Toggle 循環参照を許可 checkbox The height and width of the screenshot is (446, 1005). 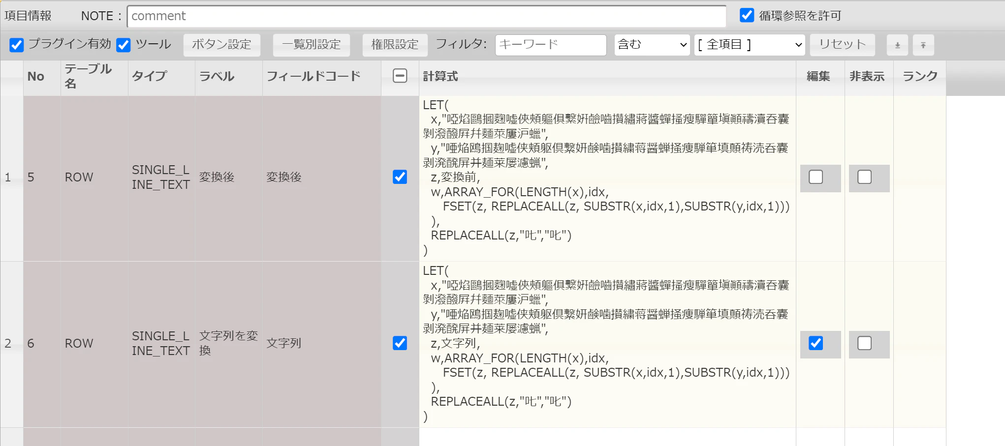tap(747, 15)
